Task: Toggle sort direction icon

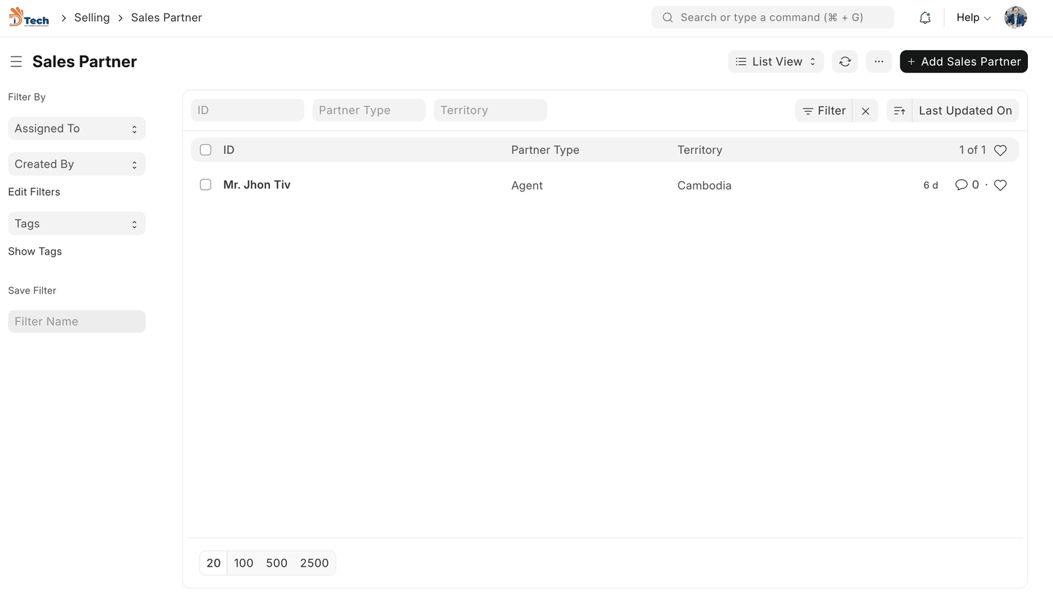Action: click(x=900, y=111)
